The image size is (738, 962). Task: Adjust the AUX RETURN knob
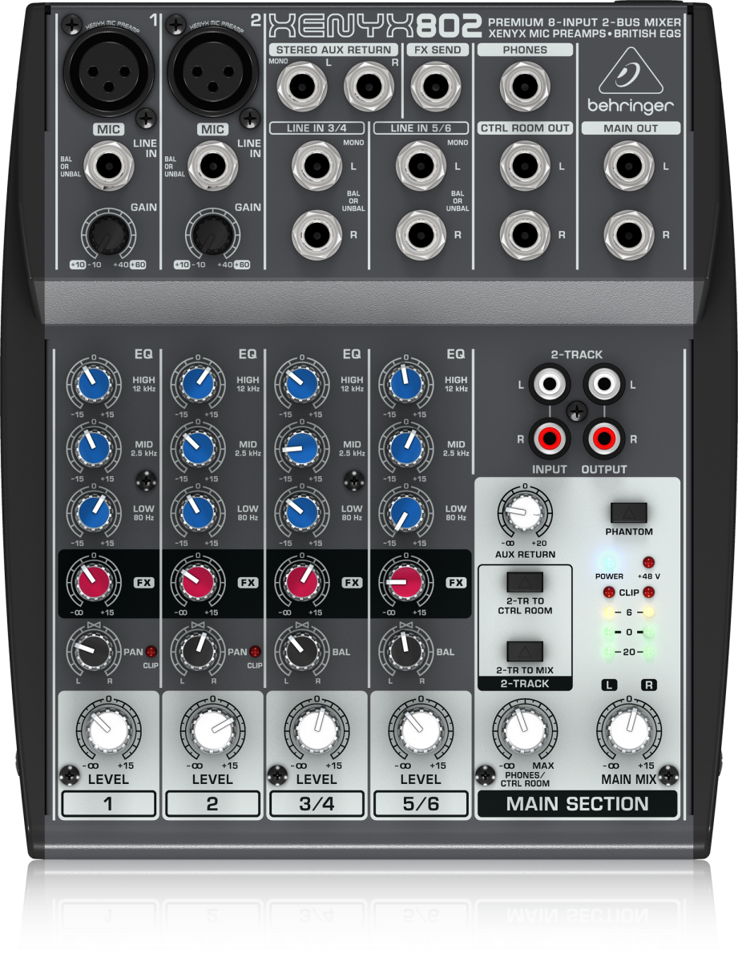(525, 513)
